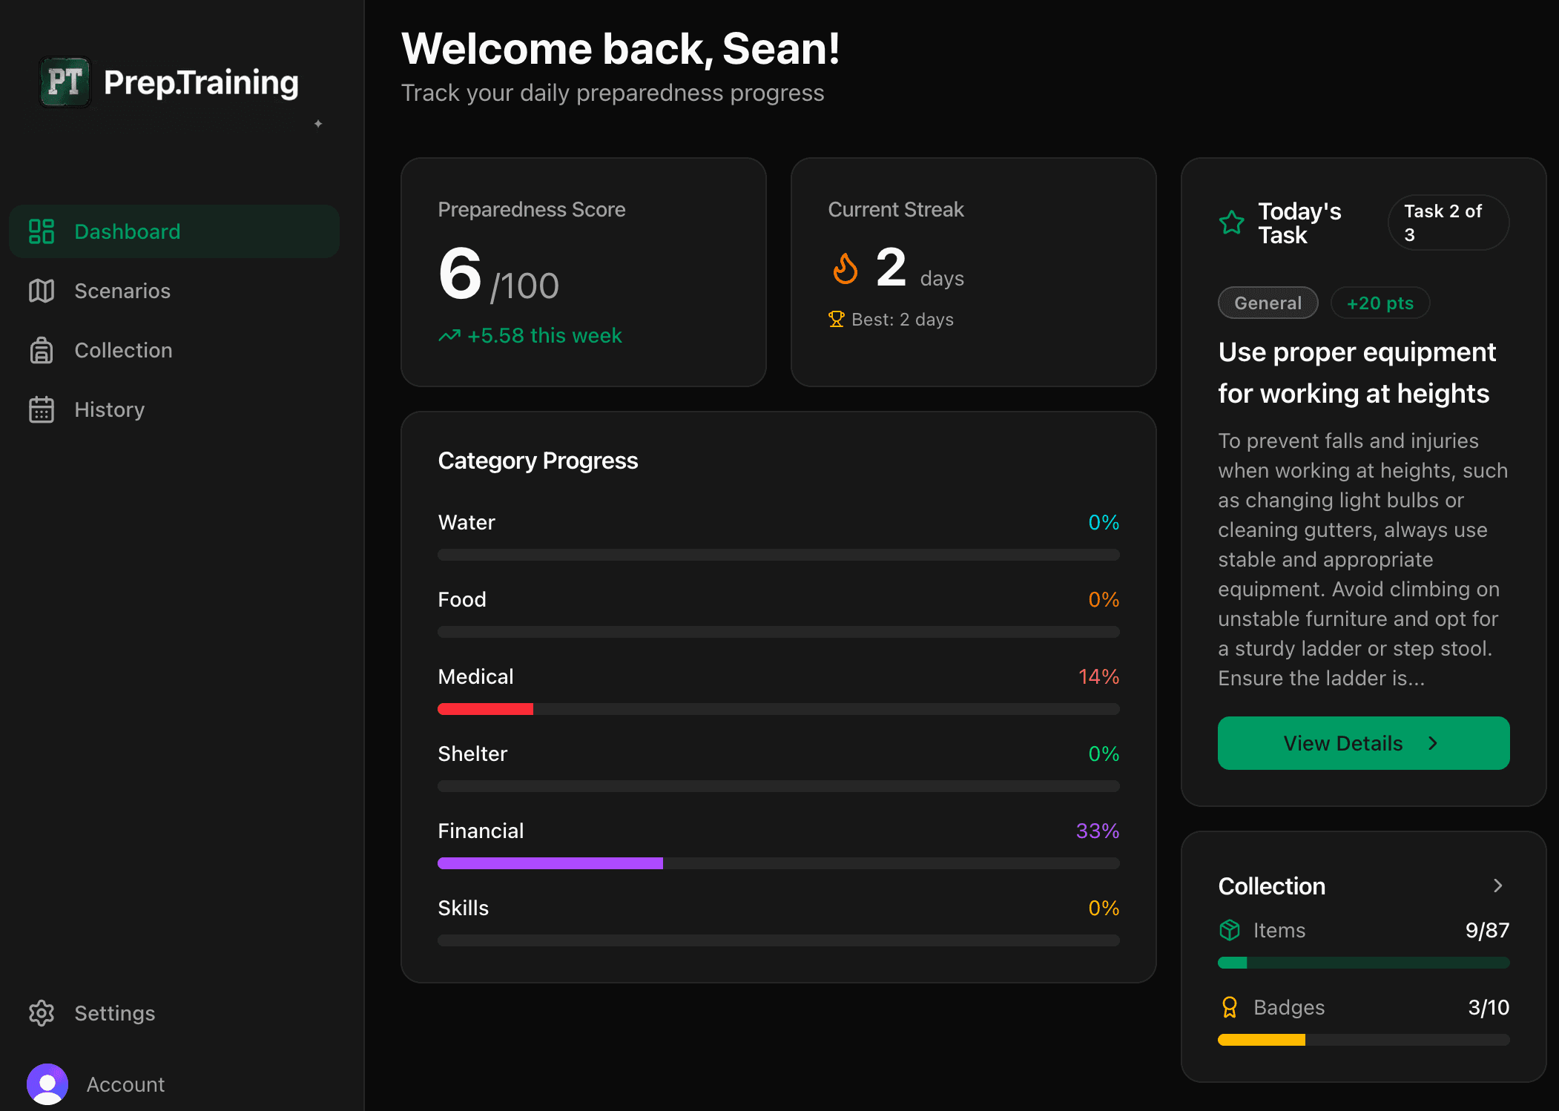Screen dimensions: 1559x1111
Task: Click the Scenarios map icon
Action: pyautogui.click(x=42, y=291)
